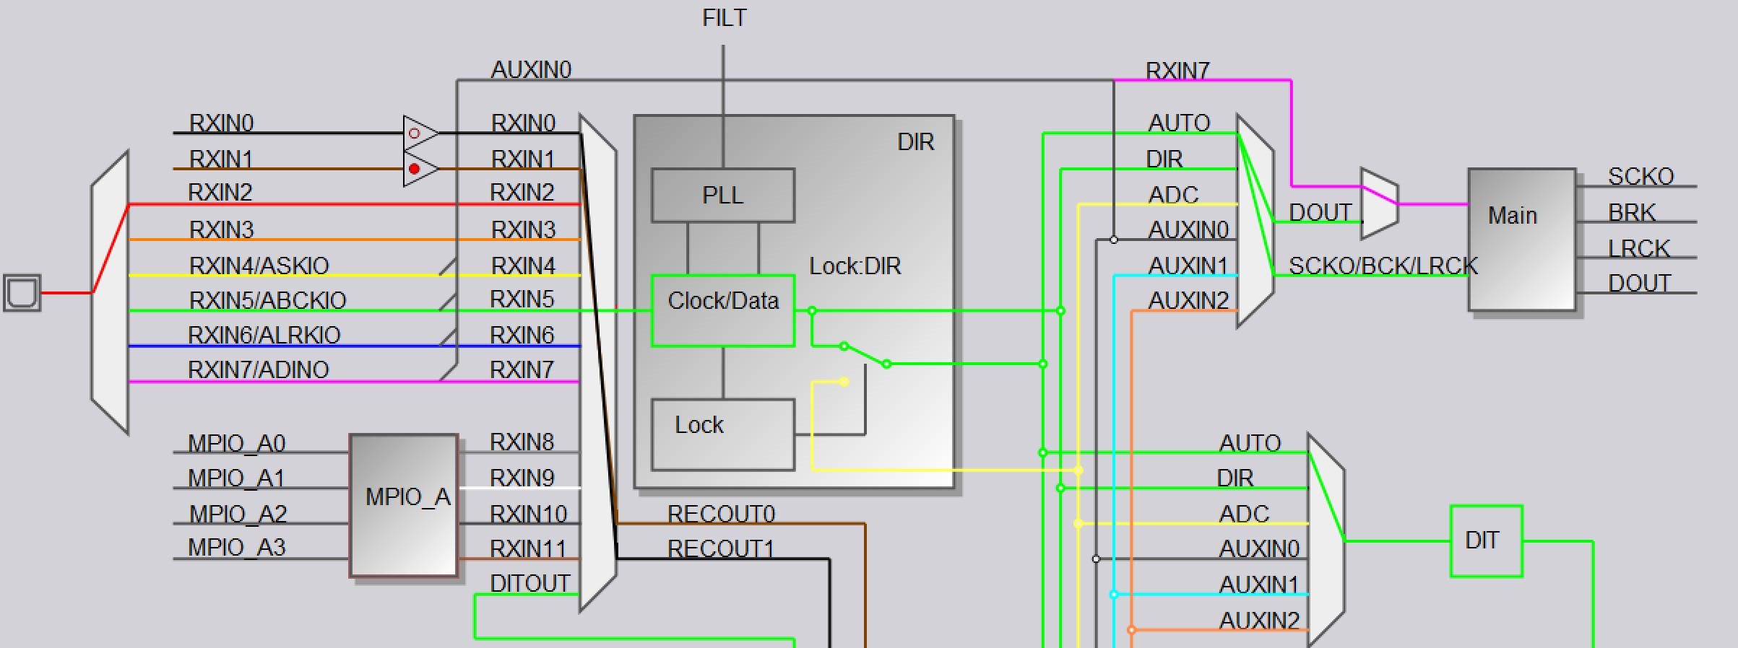Click the RECOUT0 output label
The width and height of the screenshot is (1738, 648).
click(721, 514)
